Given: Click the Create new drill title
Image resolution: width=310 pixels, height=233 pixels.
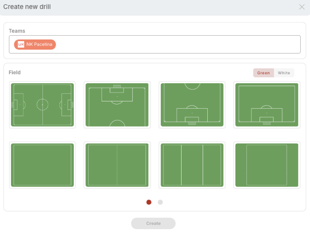Looking at the screenshot, I should (27, 7).
